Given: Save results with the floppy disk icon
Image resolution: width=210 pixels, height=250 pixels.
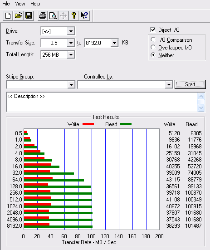Looking at the screenshot, I should point(29,15).
